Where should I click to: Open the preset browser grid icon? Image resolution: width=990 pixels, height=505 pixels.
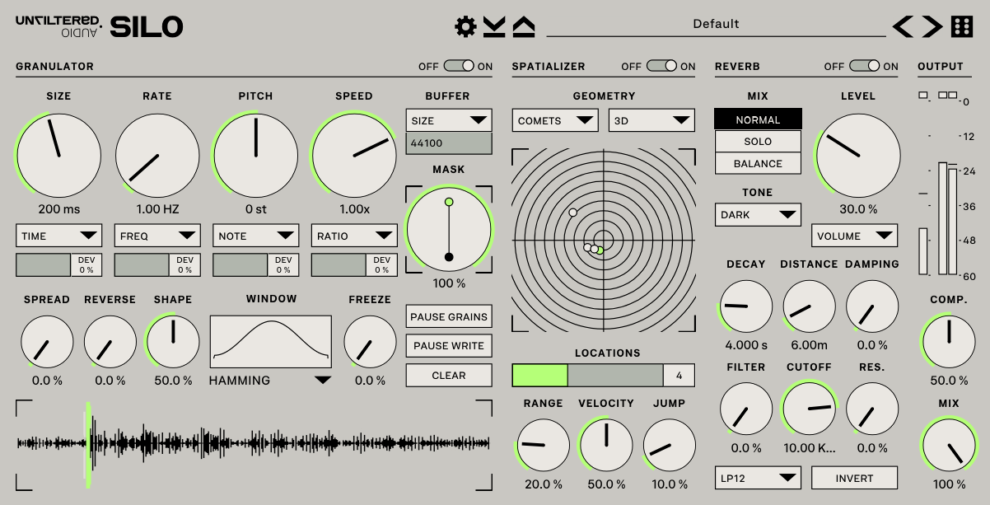(961, 27)
